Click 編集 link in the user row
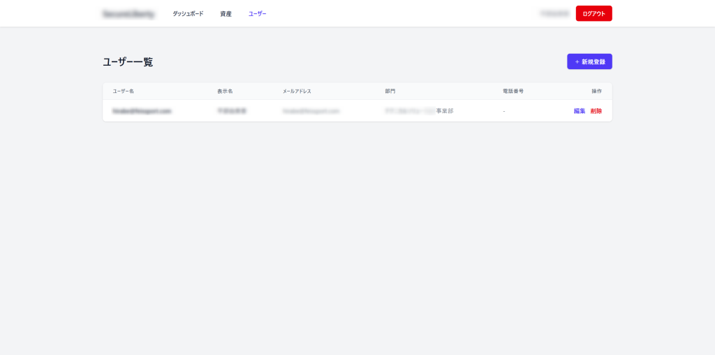The image size is (715, 355). pos(580,111)
